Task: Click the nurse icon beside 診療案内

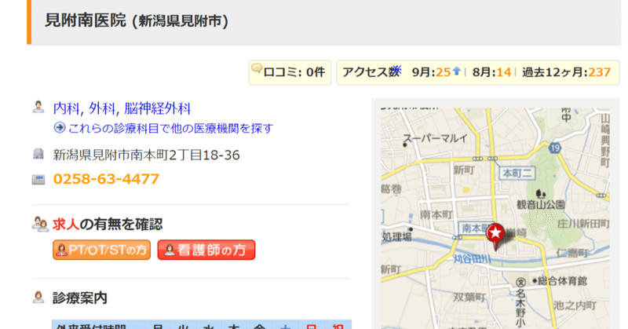Action: (38, 297)
